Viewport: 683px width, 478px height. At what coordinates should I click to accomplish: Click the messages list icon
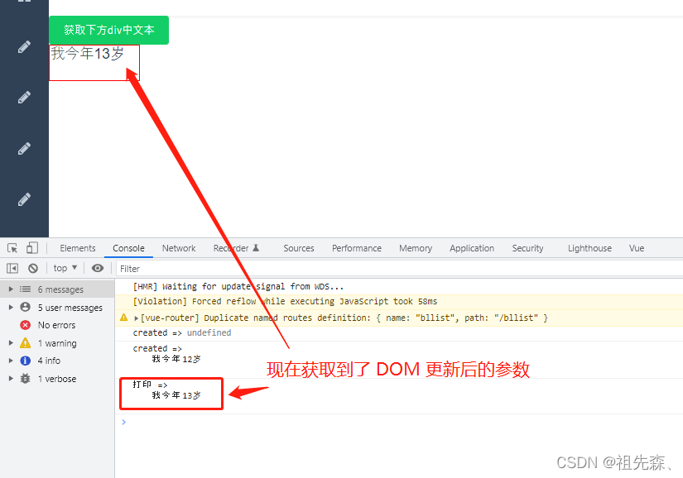click(26, 289)
